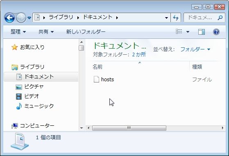
Task: Click the hosts file icon
Action: pos(96,79)
